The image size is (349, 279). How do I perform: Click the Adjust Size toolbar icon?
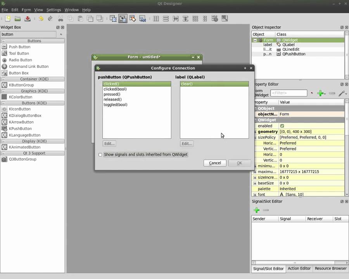(x=225, y=19)
